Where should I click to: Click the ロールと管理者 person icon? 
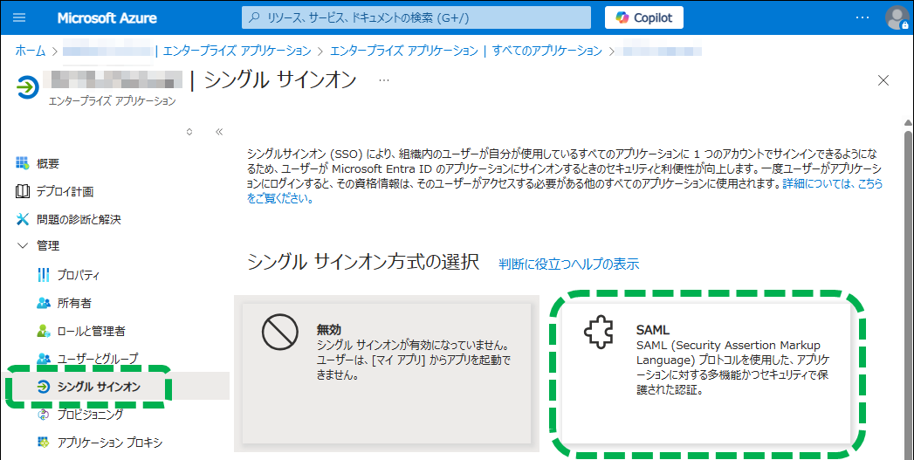pyautogui.click(x=44, y=331)
